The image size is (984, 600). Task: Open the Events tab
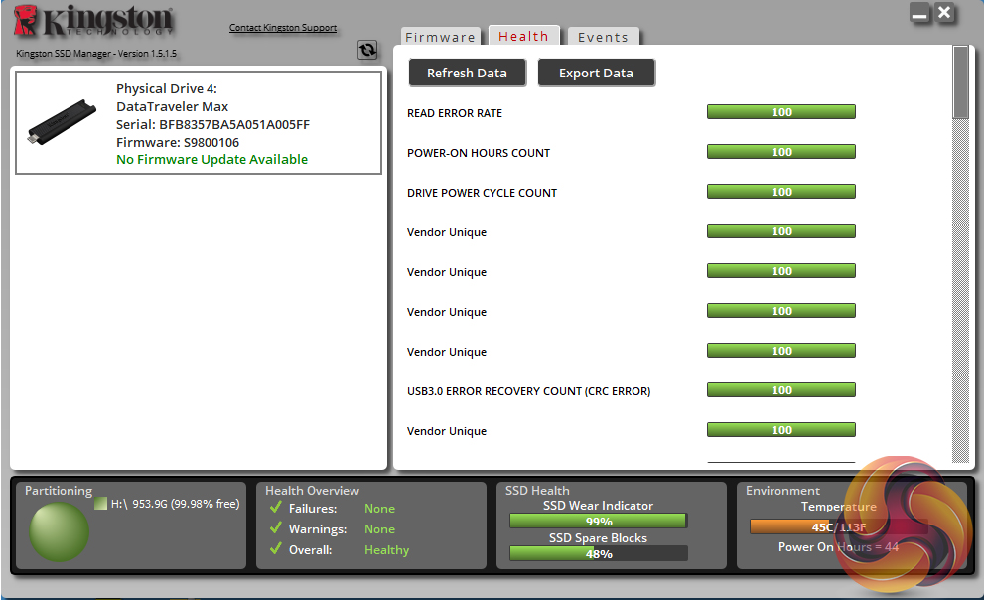[x=603, y=37]
